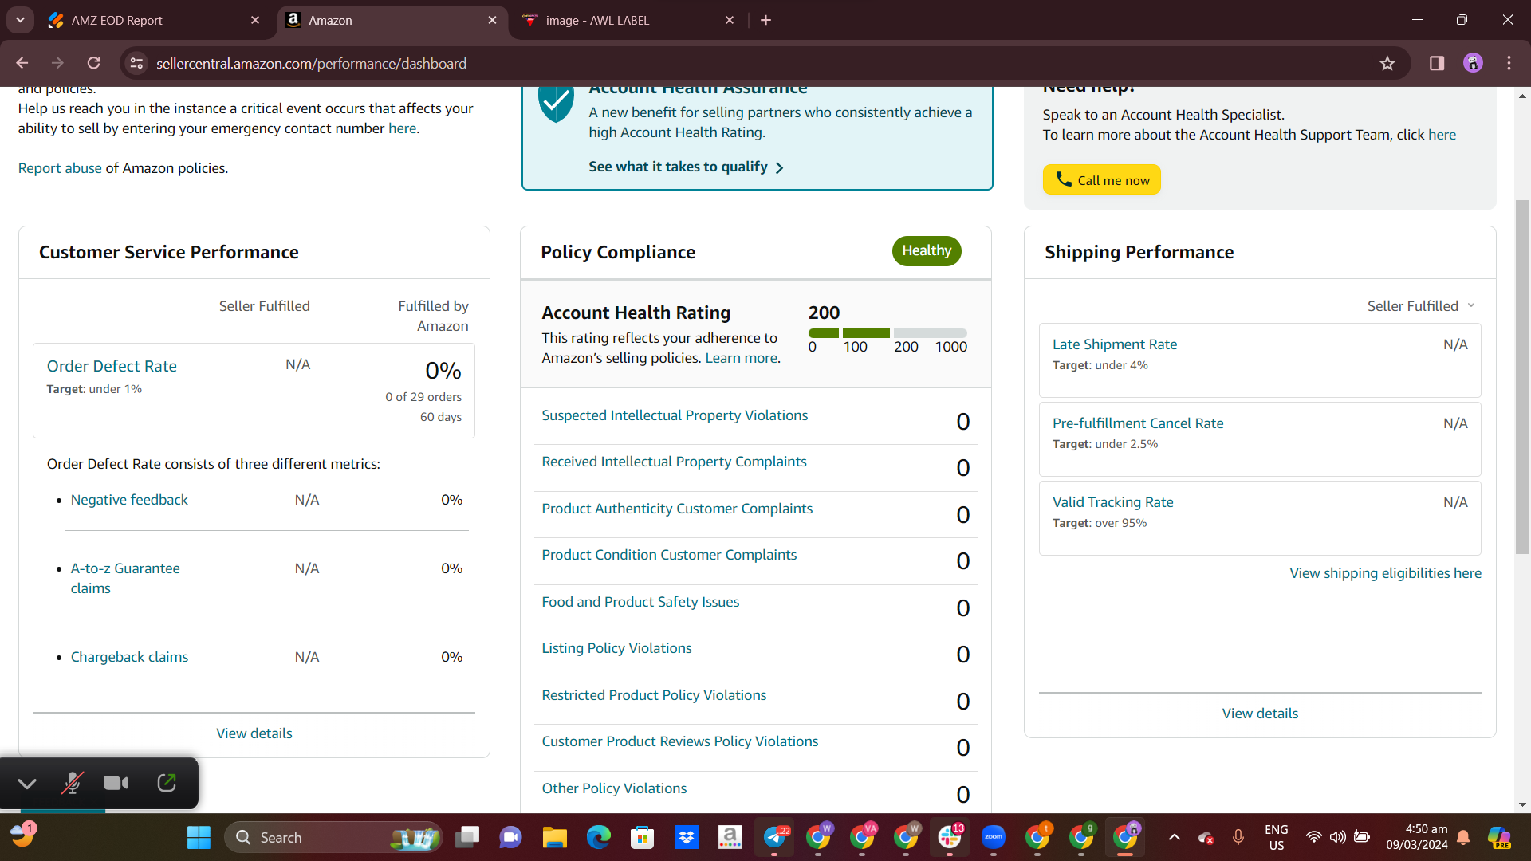This screenshot has height=861, width=1531.
Task: Open File Explorer from the taskbar
Action: [x=555, y=837]
